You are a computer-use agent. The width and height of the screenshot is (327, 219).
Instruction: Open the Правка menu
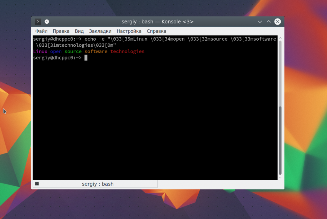tap(61, 31)
